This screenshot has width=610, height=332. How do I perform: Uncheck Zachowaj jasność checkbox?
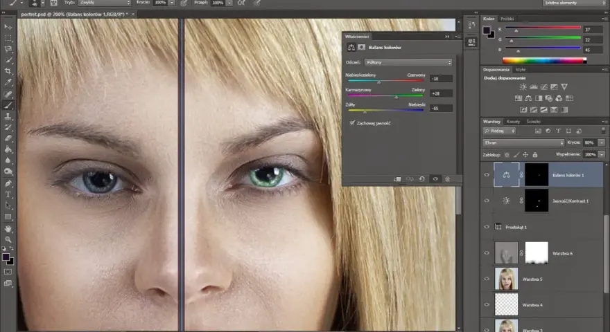pyautogui.click(x=352, y=123)
